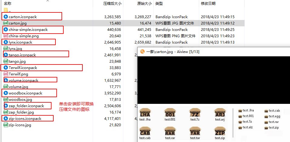This screenshot has height=142, width=290.
Task: Sort by the 原始大小 column header
Action: (x=145, y=4)
